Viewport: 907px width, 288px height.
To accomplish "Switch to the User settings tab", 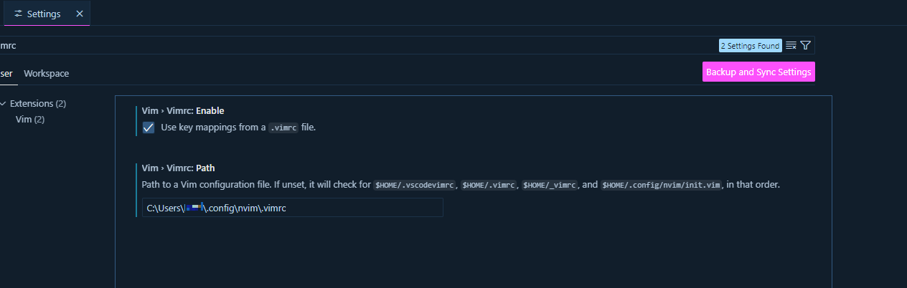I will pos(6,74).
